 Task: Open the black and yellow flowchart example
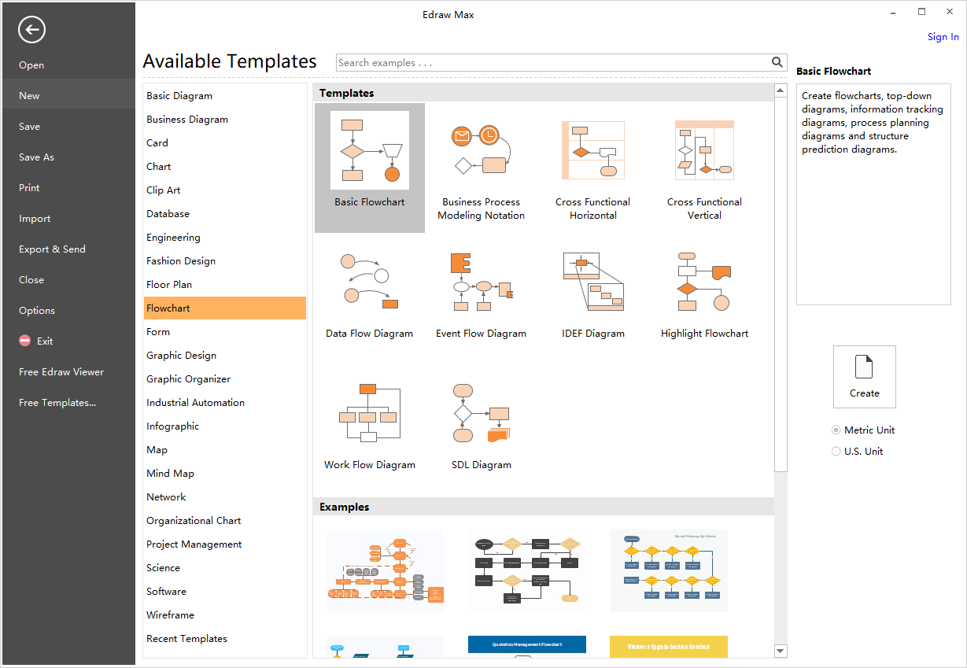pyautogui.click(x=527, y=570)
